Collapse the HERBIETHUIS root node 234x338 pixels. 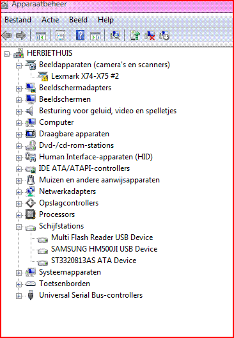(x=7, y=54)
